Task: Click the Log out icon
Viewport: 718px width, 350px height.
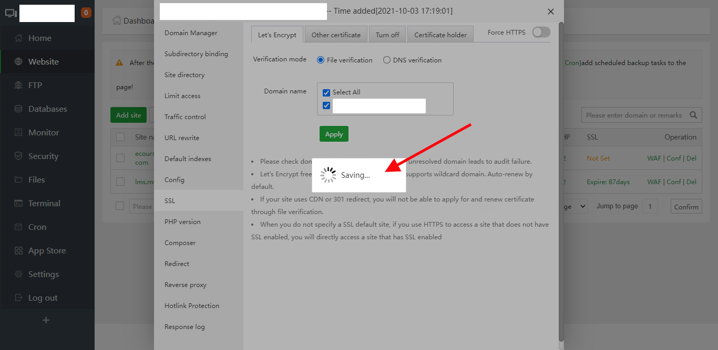Action: point(18,298)
